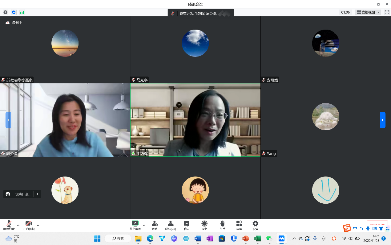Open the 共享屏幕 screen share tool
Screen dimensions: 391x245
(x=135, y=225)
